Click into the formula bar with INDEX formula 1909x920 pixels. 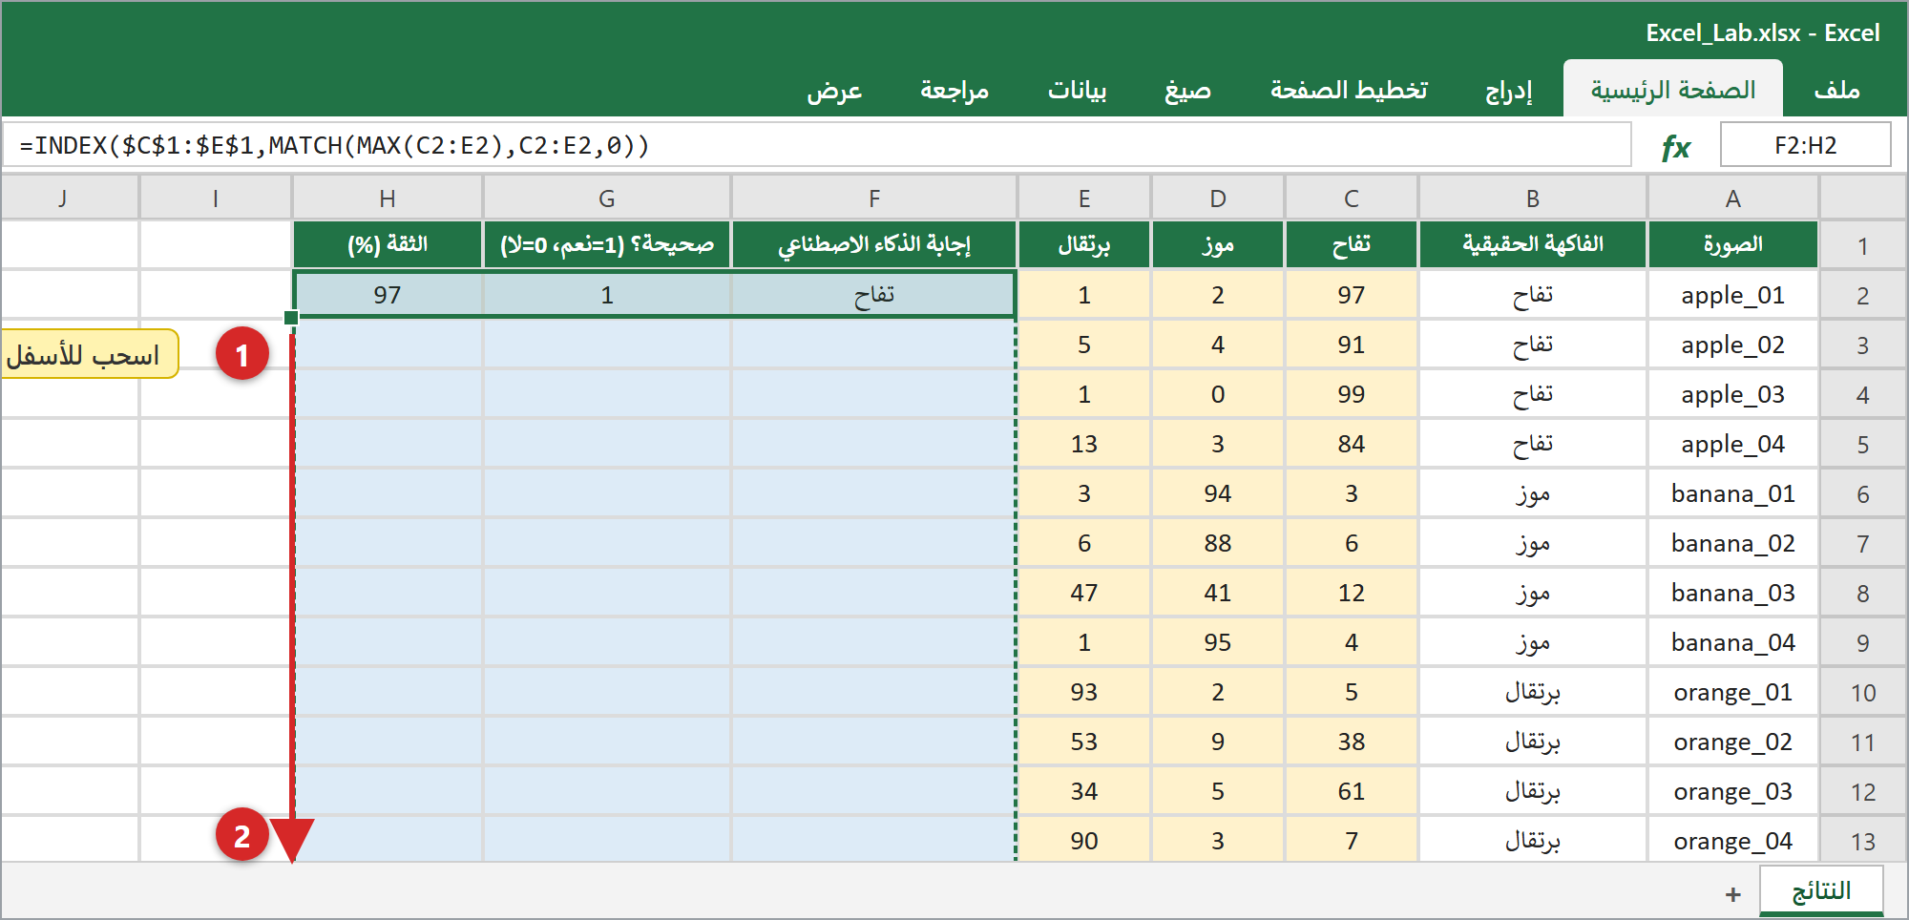[816, 145]
